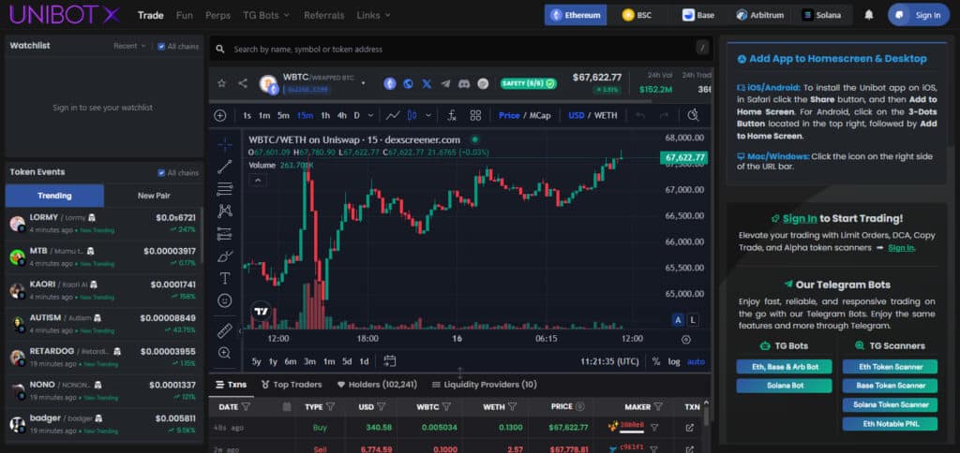
Task: Select the crosshair cursor tool
Action: [225, 145]
